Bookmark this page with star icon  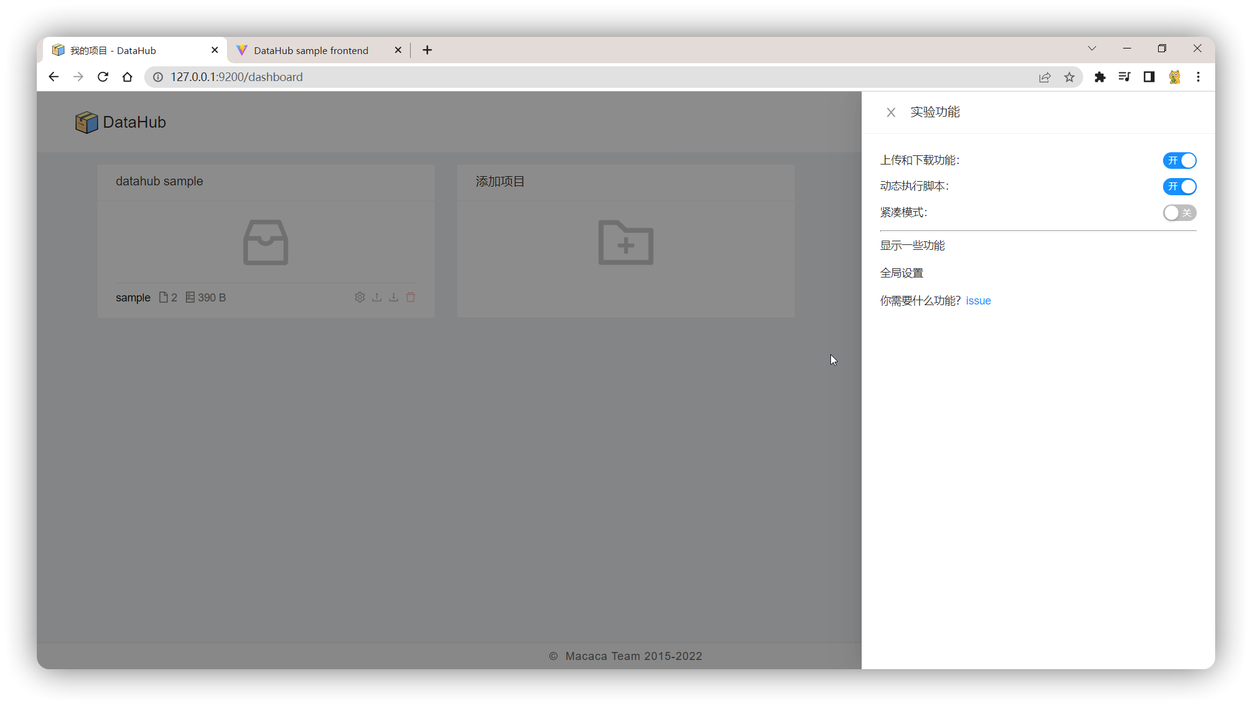coord(1069,77)
